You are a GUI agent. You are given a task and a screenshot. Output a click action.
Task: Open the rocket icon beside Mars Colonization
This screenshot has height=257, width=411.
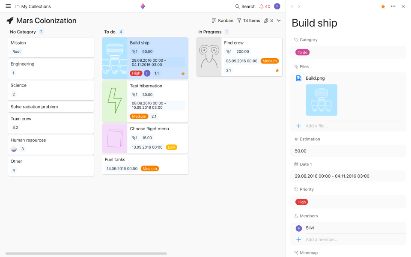pyautogui.click(x=9, y=20)
